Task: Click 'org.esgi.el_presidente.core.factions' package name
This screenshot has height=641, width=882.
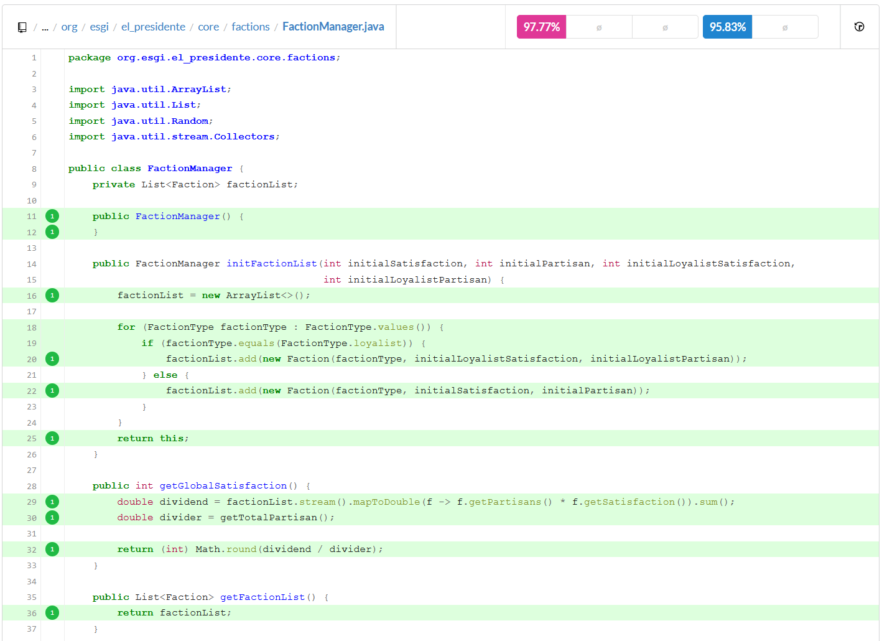Action: 226,58
